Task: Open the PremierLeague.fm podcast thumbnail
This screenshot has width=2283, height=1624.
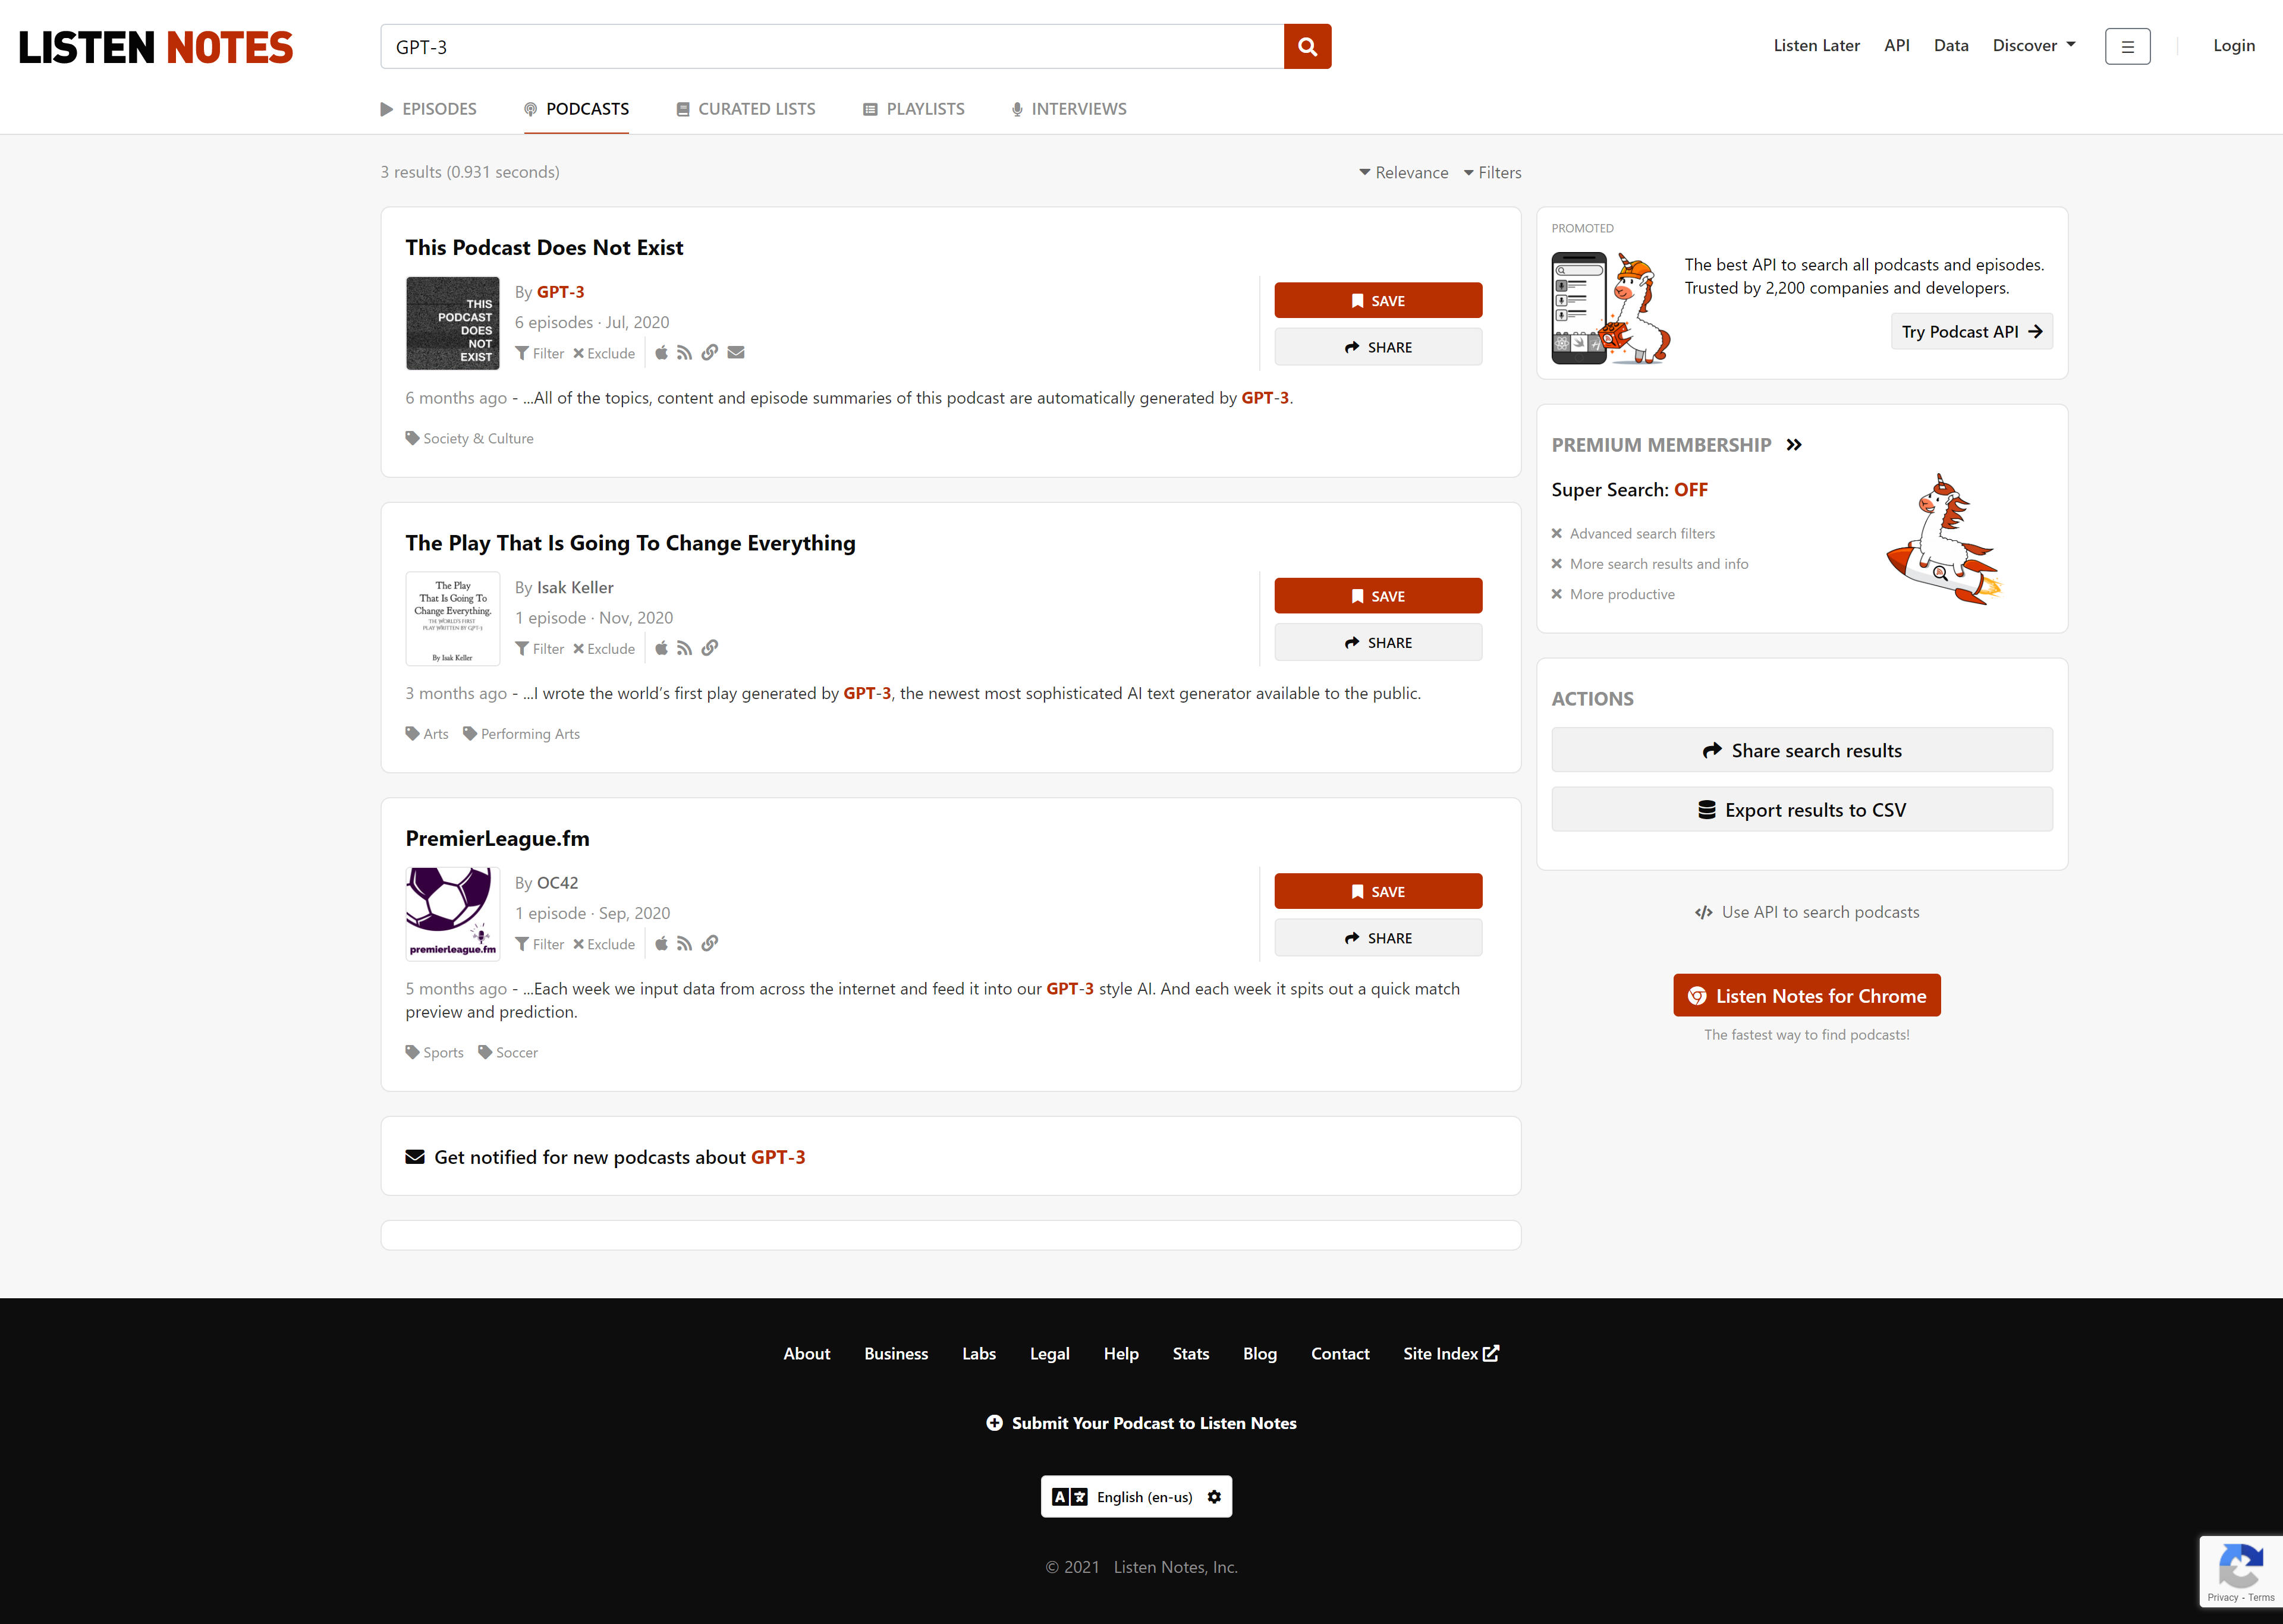Action: (x=453, y=913)
